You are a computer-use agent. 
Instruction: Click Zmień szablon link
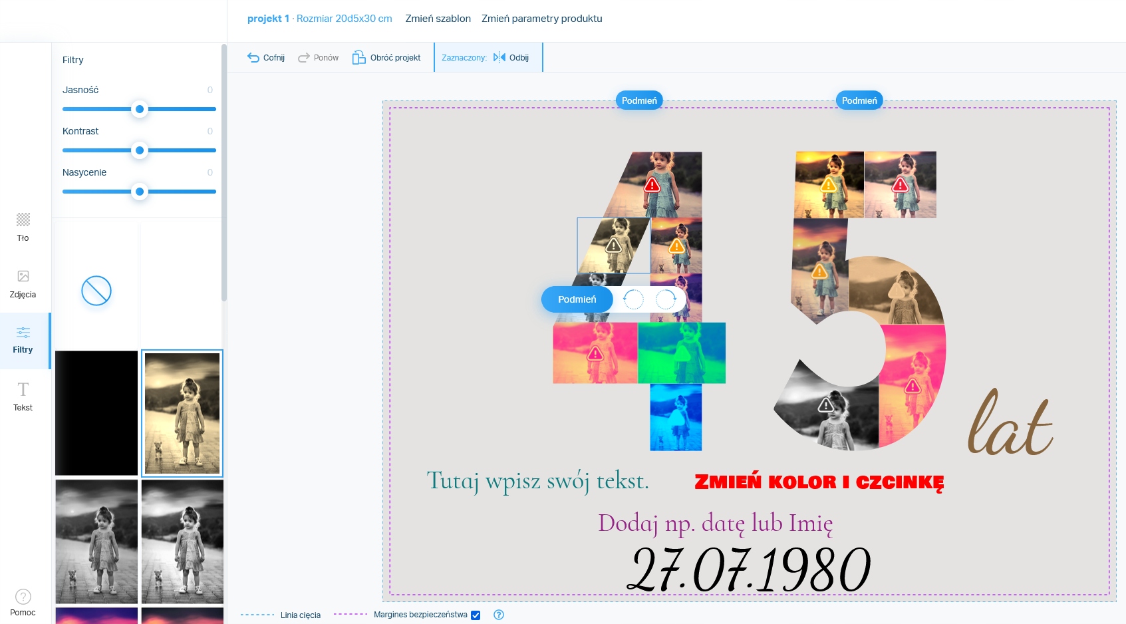pyautogui.click(x=438, y=19)
